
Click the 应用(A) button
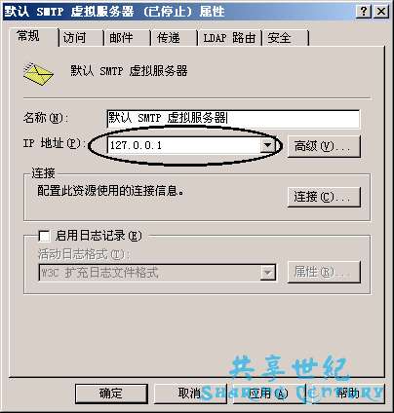tap(268, 394)
